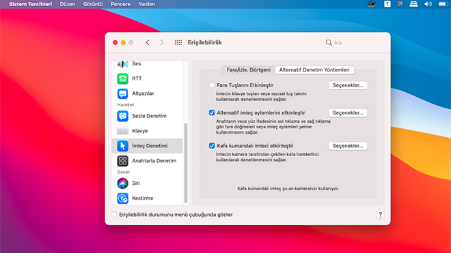Select RTT label in the sidebar
This screenshot has width=451, height=253.
point(137,78)
